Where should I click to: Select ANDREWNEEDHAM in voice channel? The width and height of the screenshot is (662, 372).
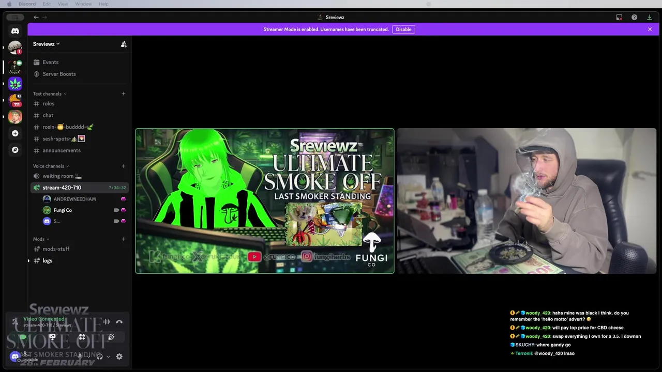(84, 199)
